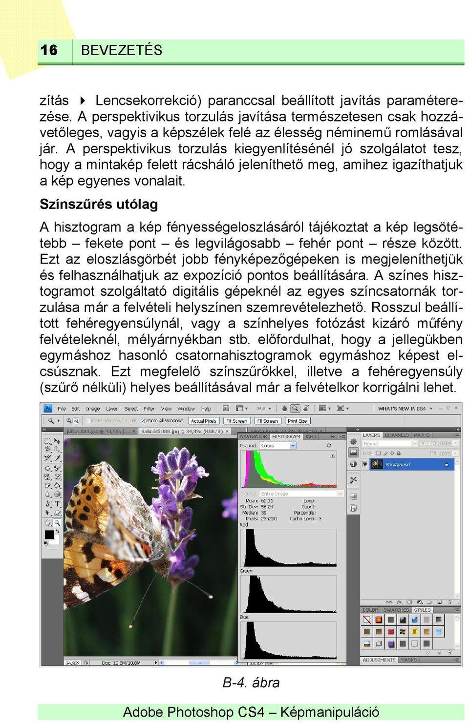
Task: Hide the Background layer via eye icon
Action: pyautogui.click(x=365, y=464)
